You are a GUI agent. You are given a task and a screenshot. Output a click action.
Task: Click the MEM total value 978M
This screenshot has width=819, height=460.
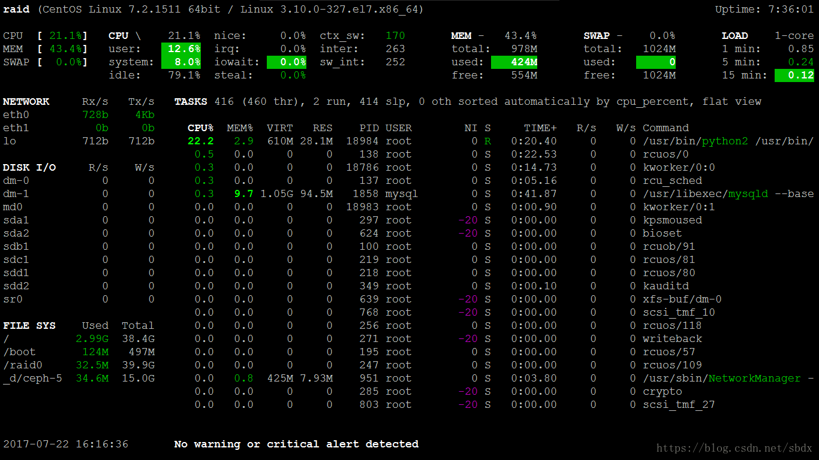click(x=524, y=49)
